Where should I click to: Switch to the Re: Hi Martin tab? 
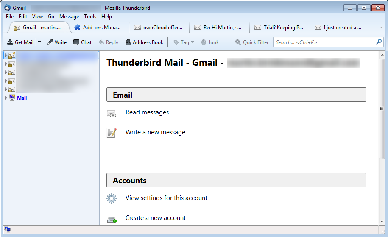coord(219,28)
